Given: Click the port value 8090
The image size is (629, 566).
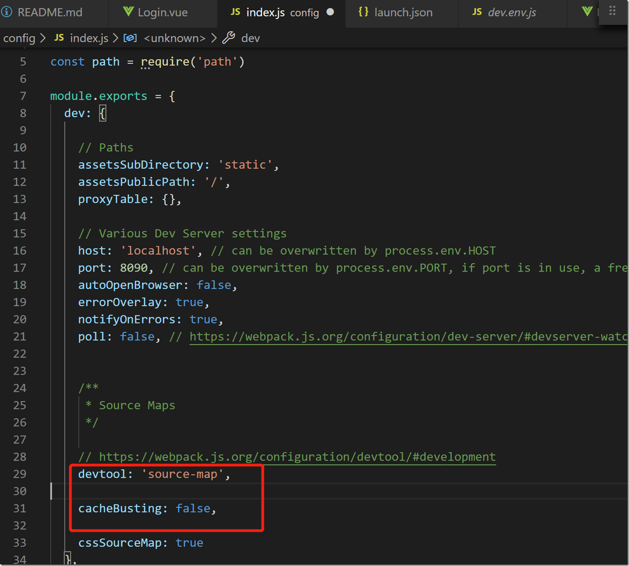Looking at the screenshot, I should point(134,268).
